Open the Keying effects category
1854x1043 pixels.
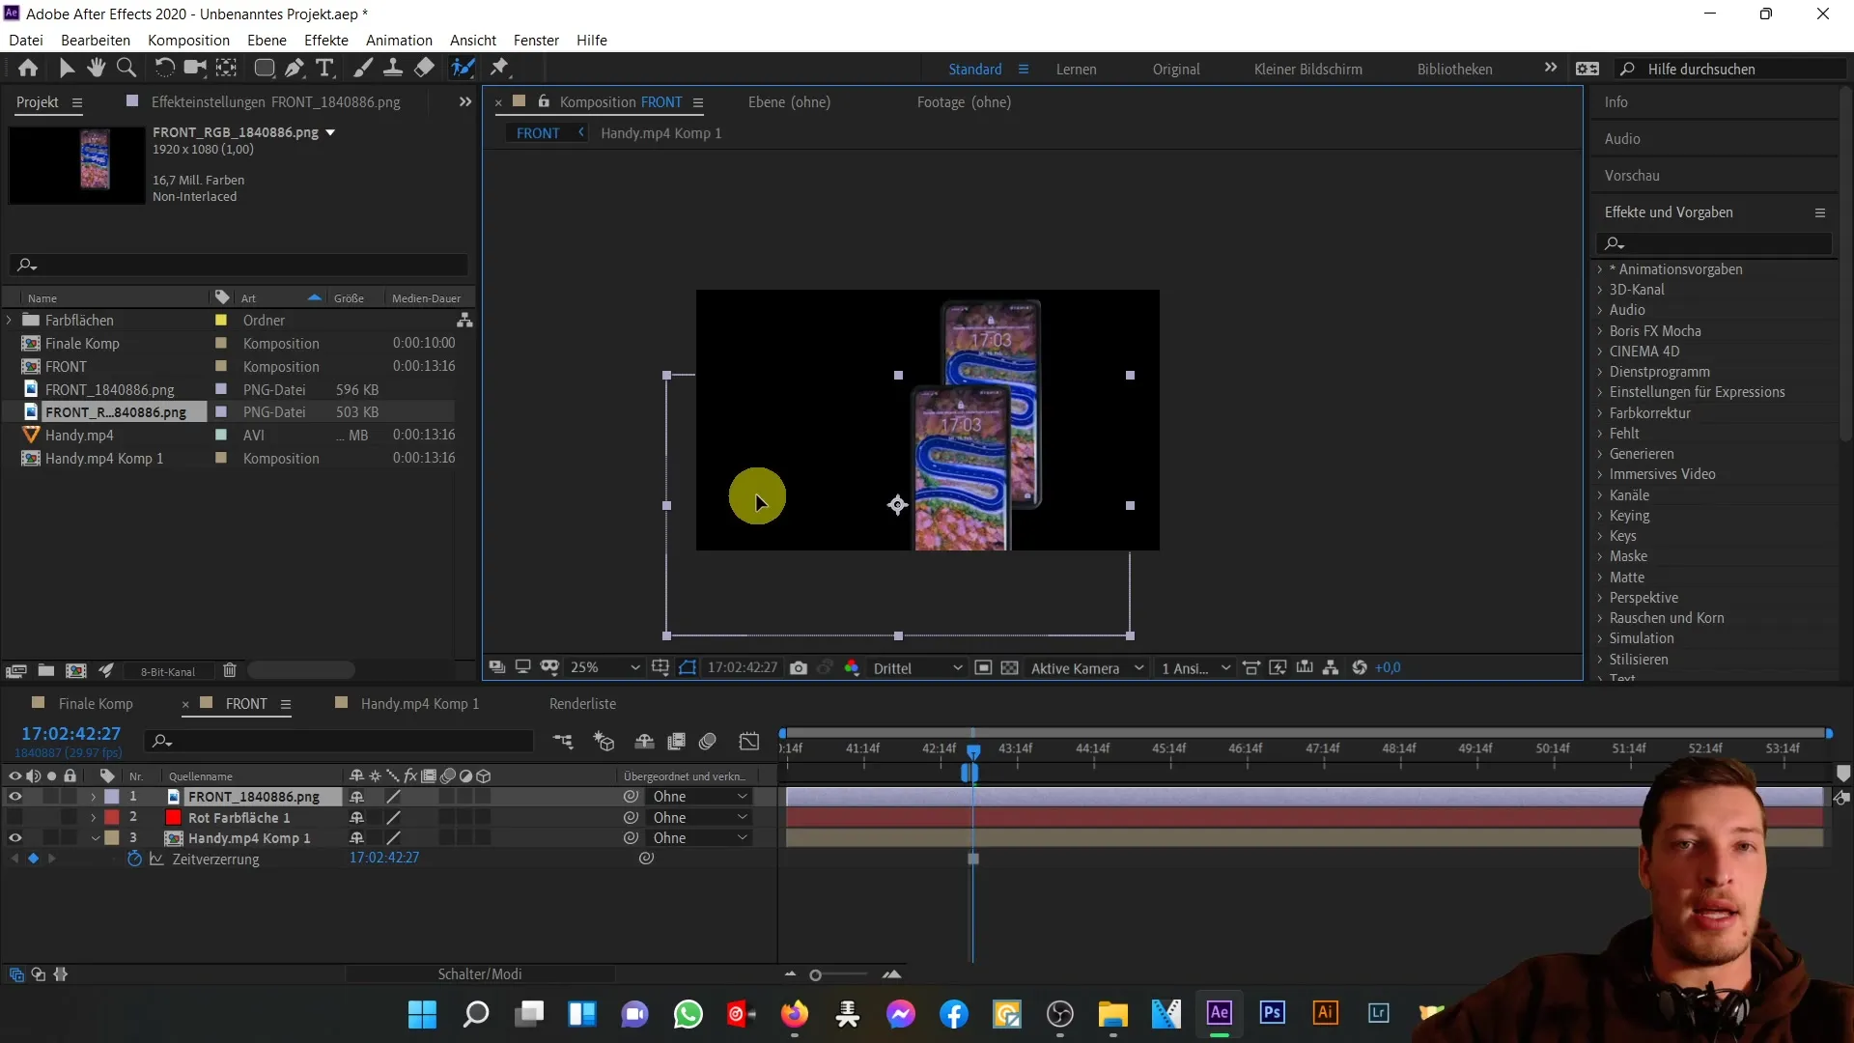tap(1630, 515)
